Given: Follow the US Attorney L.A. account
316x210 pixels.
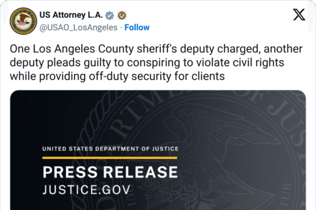Looking at the screenshot, I should coord(137,27).
